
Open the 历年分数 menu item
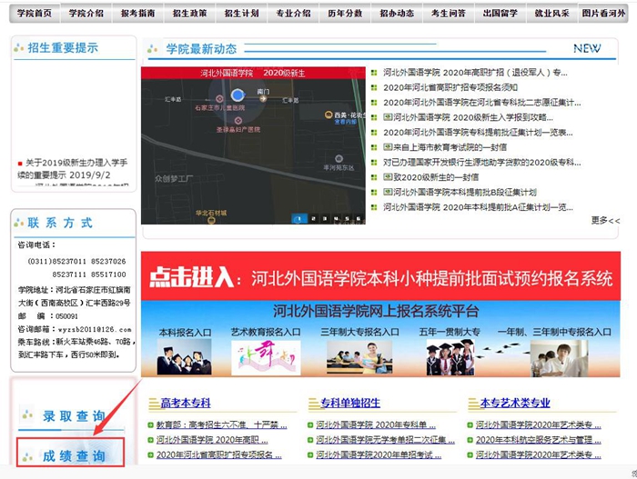(x=345, y=14)
